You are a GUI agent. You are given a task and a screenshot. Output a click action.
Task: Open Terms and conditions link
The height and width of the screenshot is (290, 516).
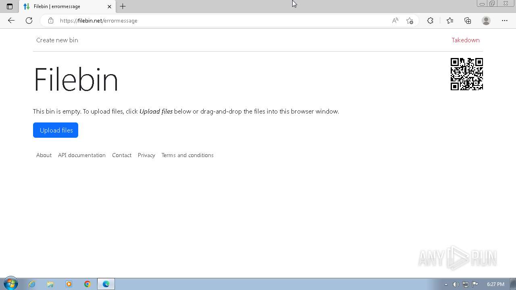point(187,155)
